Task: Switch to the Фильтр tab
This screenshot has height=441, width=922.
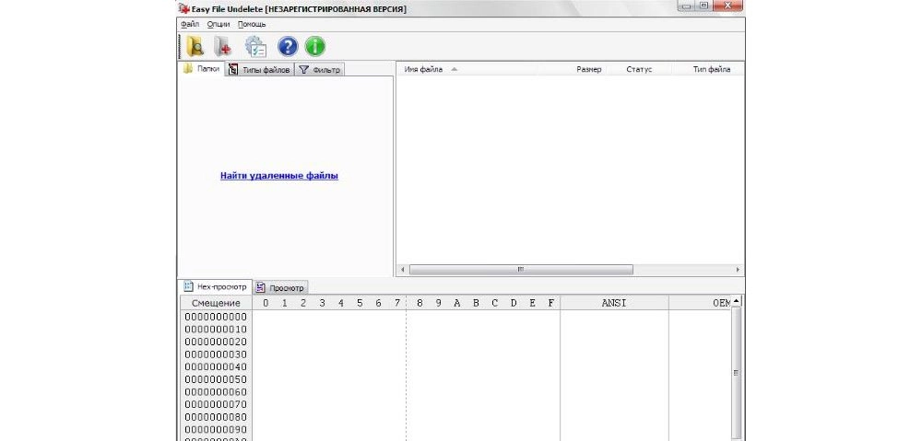Action: click(x=320, y=70)
